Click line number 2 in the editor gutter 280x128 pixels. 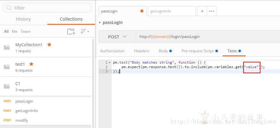click(x=107, y=67)
